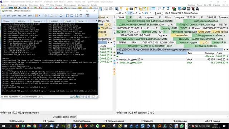Open VMware File menu
Viewport: 229px width, 129px height.
(4, 16)
